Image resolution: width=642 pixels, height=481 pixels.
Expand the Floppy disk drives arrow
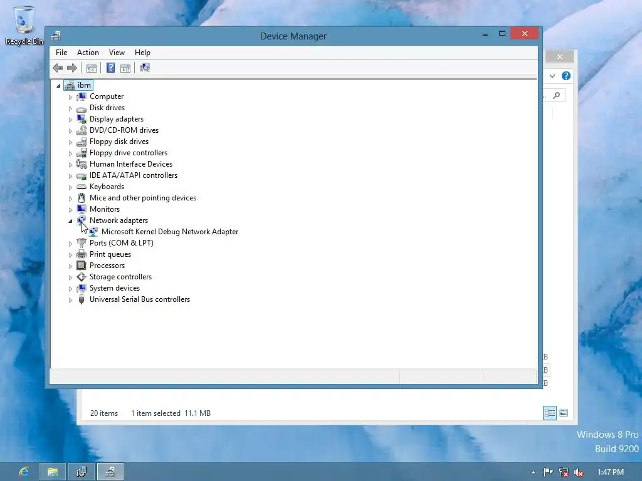[x=70, y=142]
